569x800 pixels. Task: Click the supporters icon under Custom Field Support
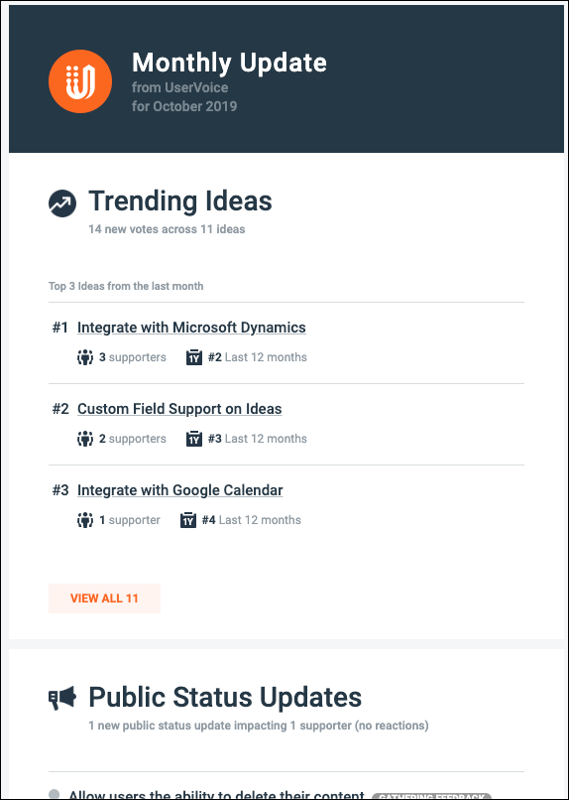point(85,439)
